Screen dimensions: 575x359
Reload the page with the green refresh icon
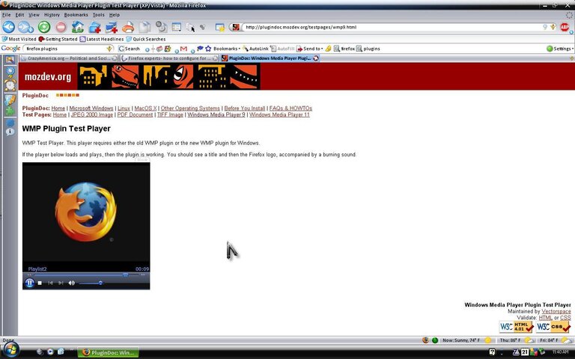(44, 27)
